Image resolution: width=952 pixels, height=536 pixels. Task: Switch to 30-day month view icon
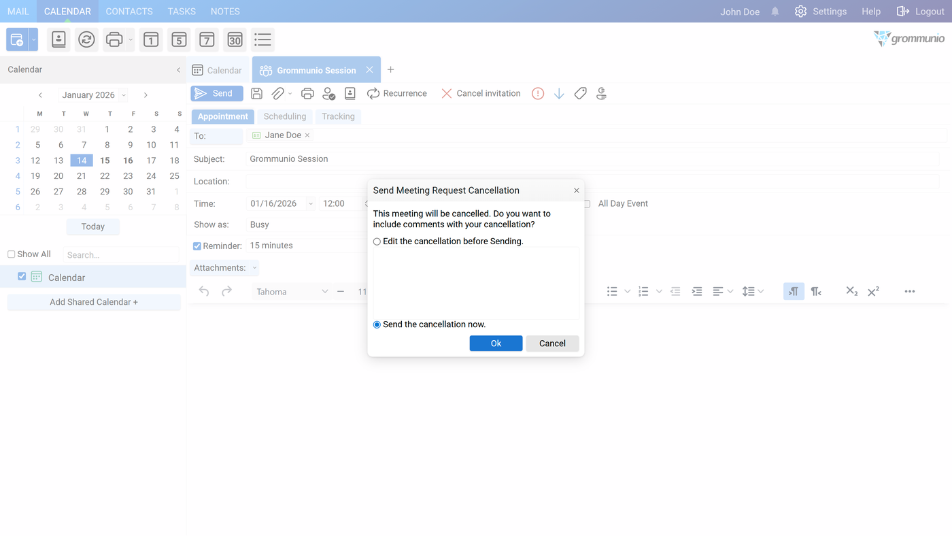coord(235,39)
